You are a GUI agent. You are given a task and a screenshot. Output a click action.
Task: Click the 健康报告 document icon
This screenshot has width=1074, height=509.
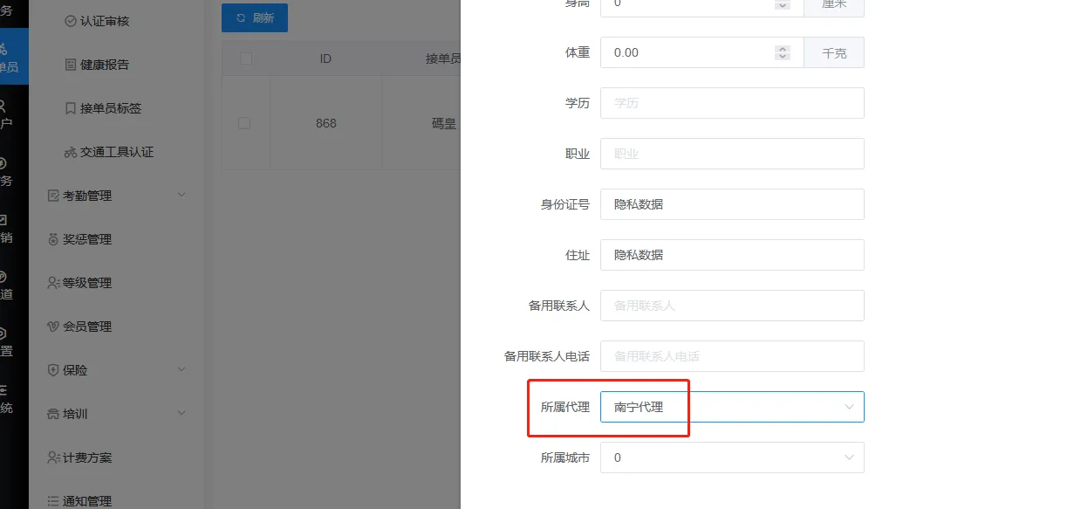click(71, 65)
